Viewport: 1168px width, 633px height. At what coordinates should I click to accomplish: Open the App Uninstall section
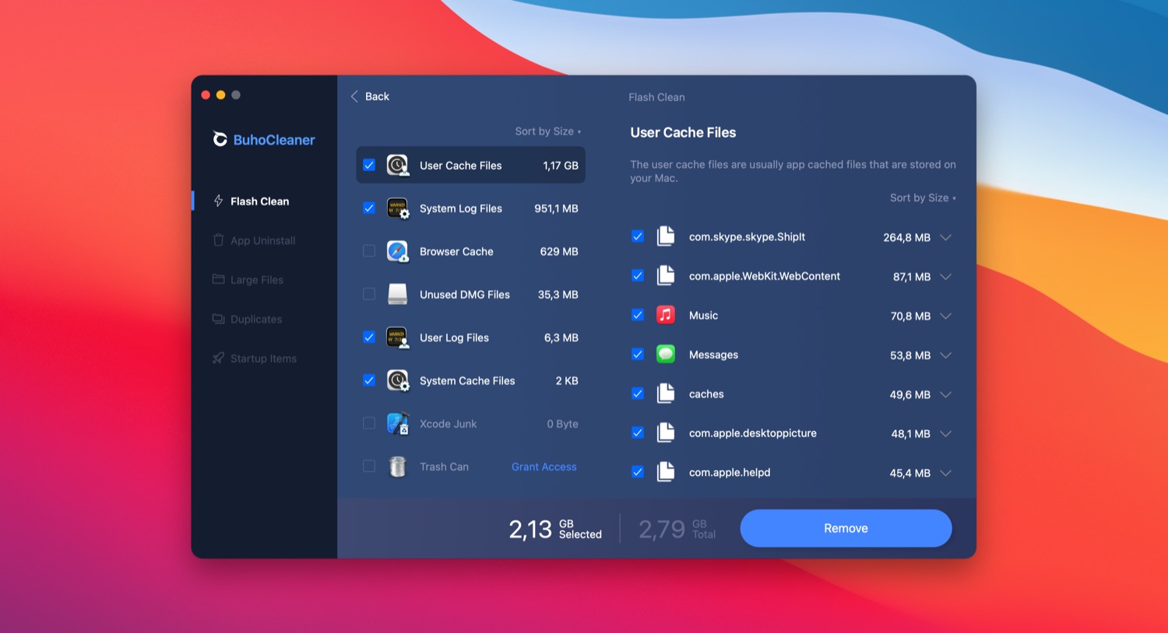(x=264, y=240)
